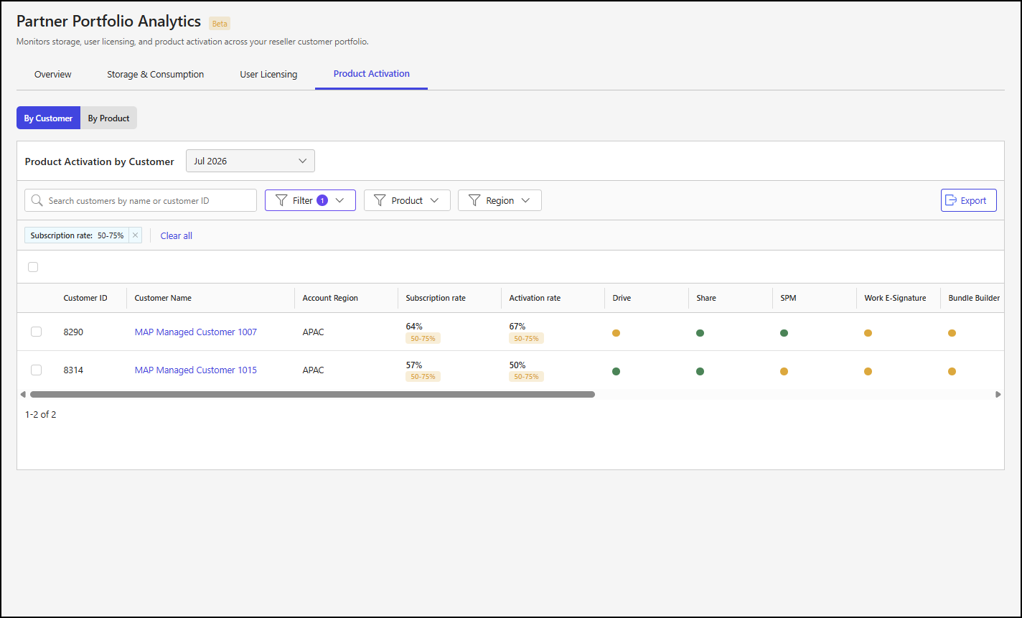Click the Product Activation by Customer heading
Viewport: 1022px width, 618px height.
pos(100,161)
